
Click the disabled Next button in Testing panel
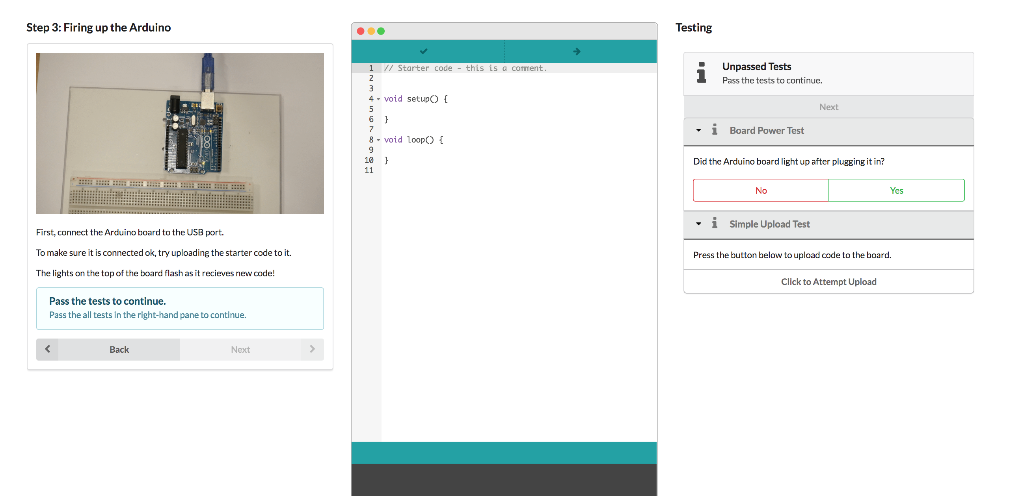(828, 107)
